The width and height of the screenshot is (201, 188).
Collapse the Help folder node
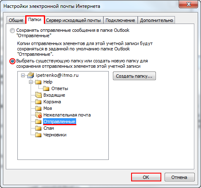(31, 82)
